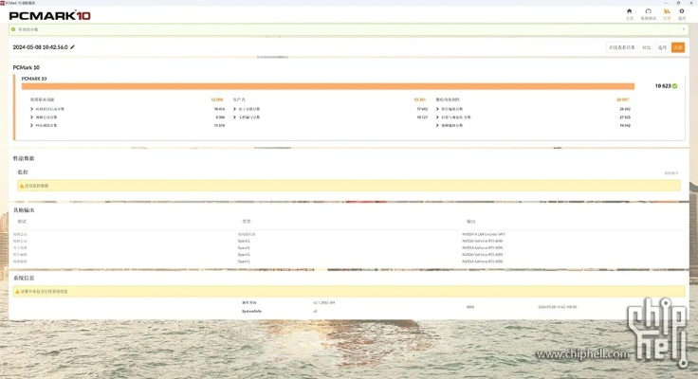Open the Options gear icon in top navigation
The image size is (698, 379).
(681, 12)
